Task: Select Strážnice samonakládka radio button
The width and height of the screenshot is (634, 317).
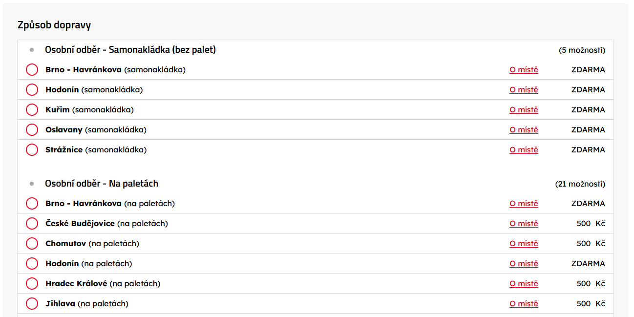Action: click(x=32, y=150)
